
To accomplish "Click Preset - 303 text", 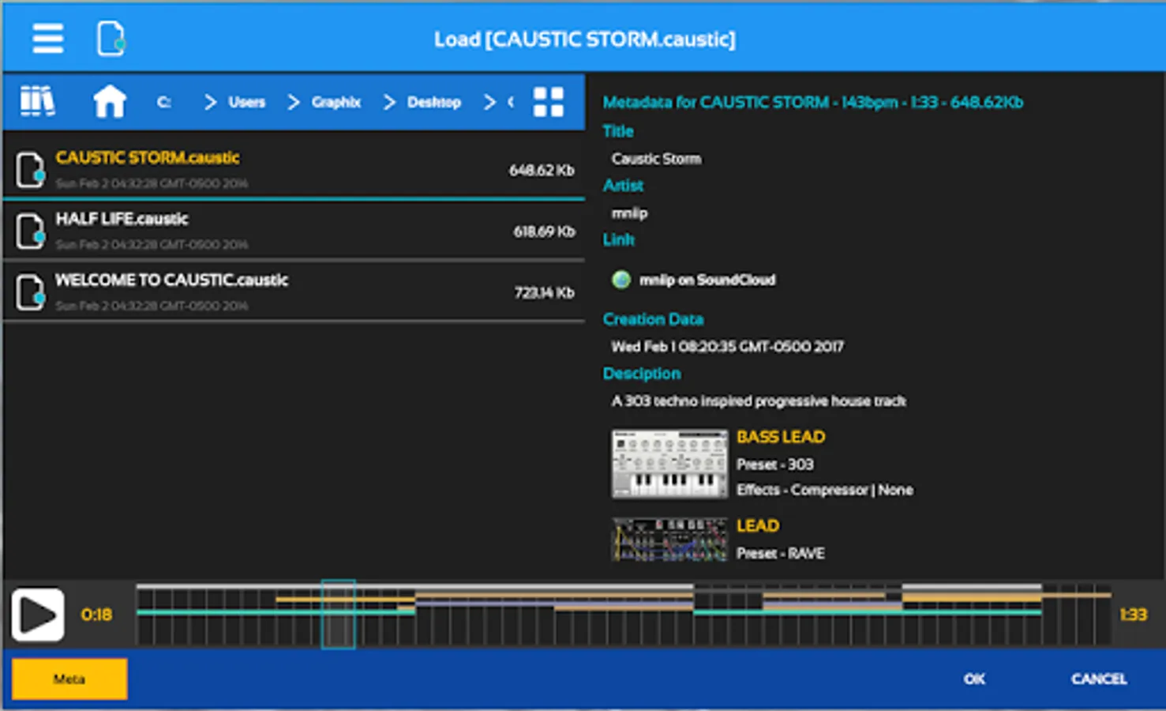I will tap(775, 465).
